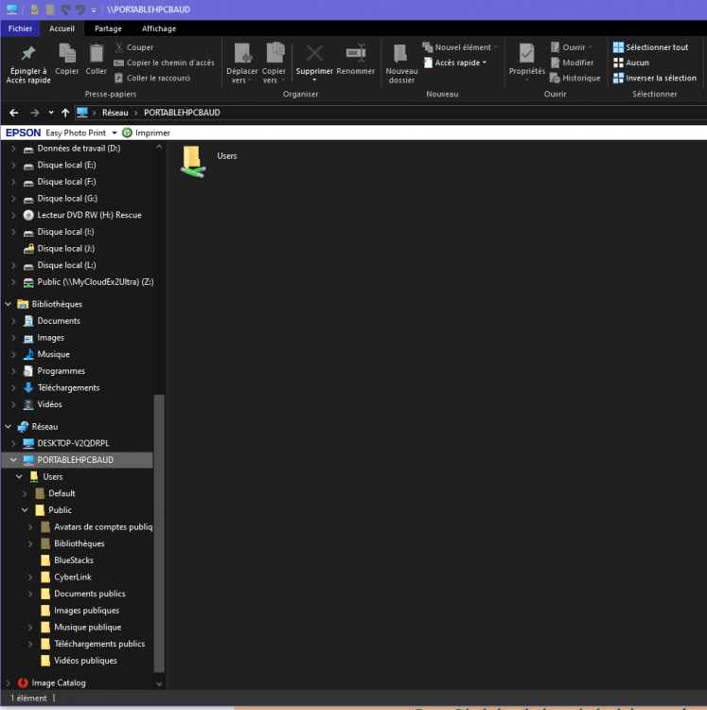Select Disque local (J:) drive
707x710 pixels.
65,249
